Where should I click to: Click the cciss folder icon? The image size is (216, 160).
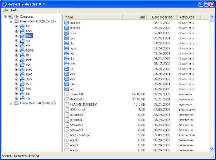(x=67, y=33)
